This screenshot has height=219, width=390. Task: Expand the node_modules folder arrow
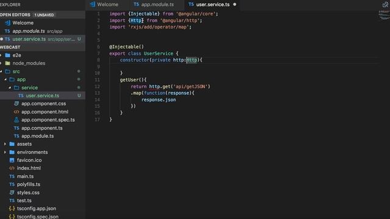click(1, 63)
